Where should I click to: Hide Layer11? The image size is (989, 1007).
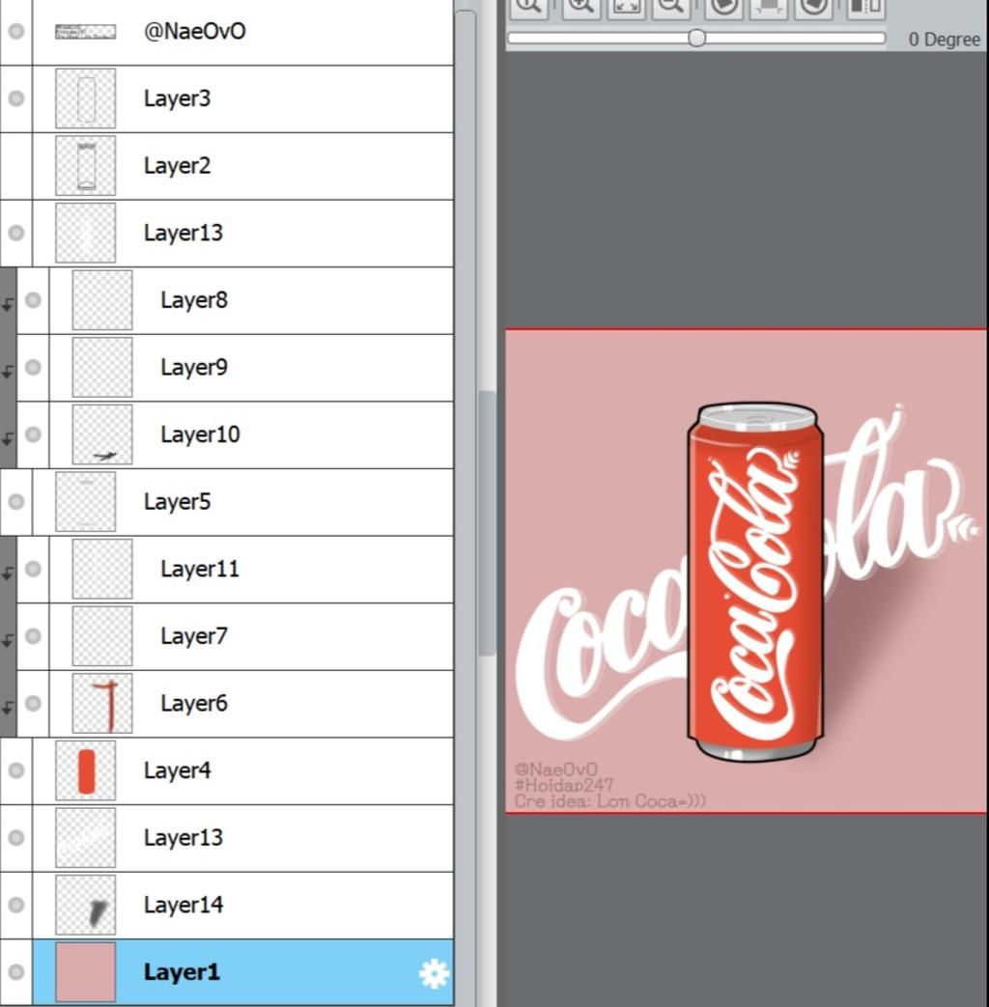[x=33, y=569]
